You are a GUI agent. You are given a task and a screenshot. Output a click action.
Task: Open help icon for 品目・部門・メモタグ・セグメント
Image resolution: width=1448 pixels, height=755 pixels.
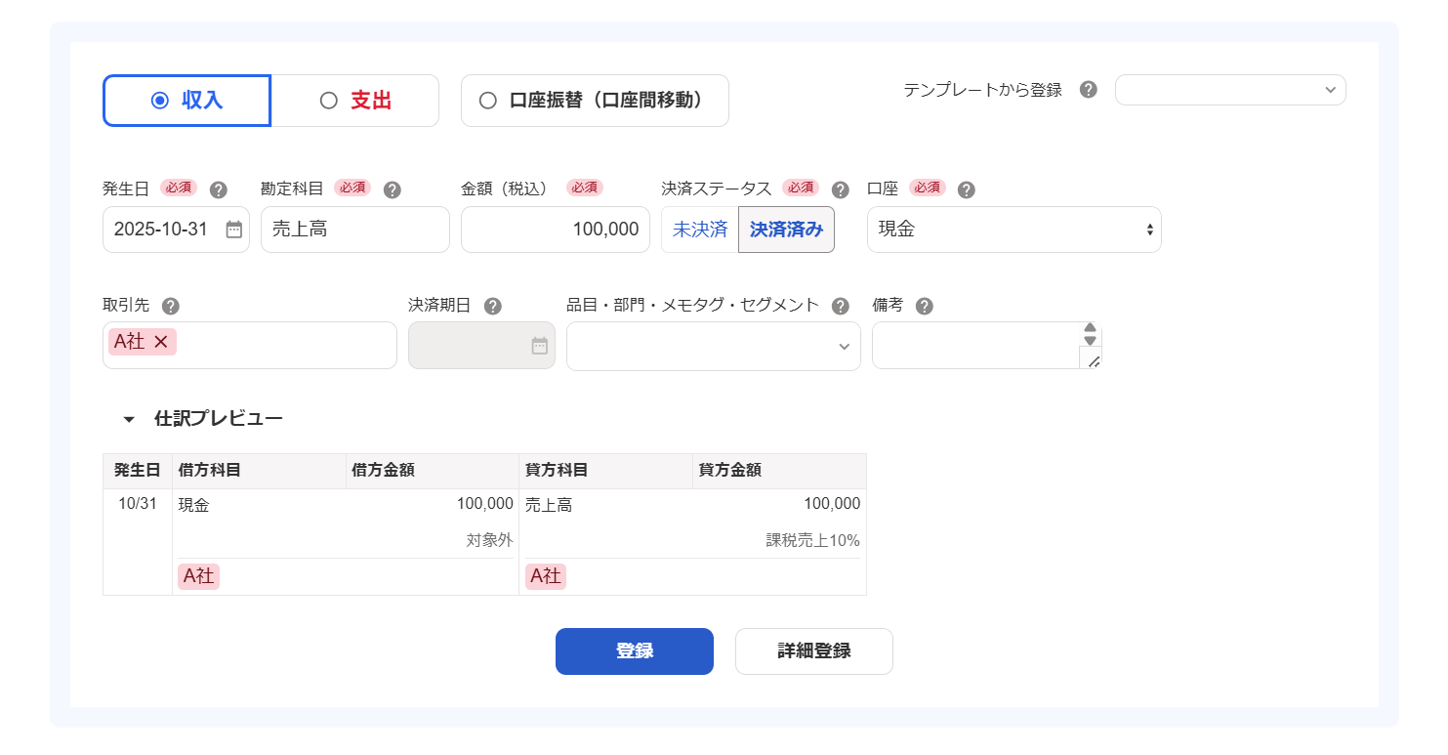tap(840, 306)
